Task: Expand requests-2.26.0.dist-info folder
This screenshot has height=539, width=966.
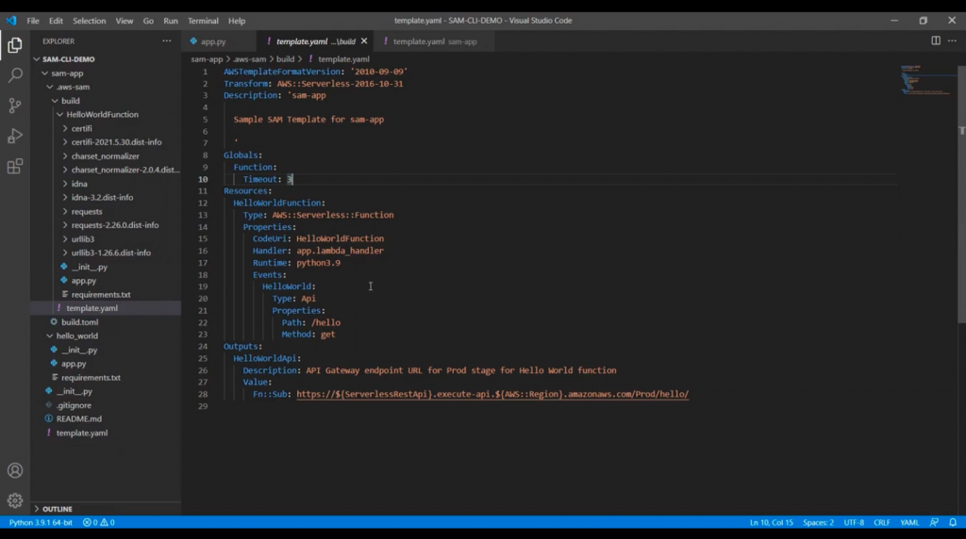Action: tap(106, 225)
